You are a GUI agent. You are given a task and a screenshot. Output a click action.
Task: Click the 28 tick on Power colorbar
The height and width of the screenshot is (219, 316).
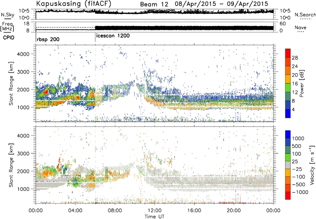tap(295, 58)
